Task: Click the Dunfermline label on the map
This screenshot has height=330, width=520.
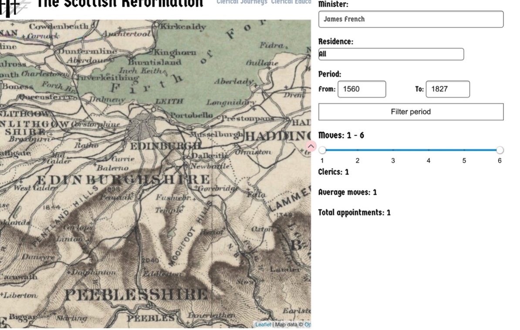Action: tap(88, 51)
